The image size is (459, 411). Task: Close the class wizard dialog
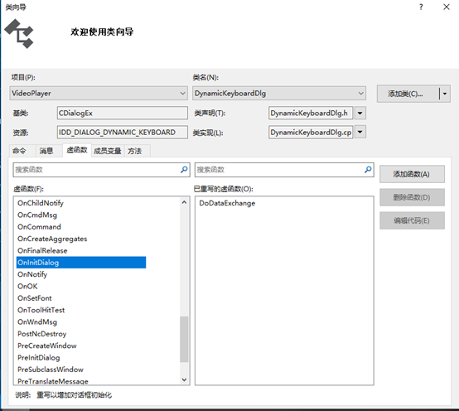tap(447, 7)
